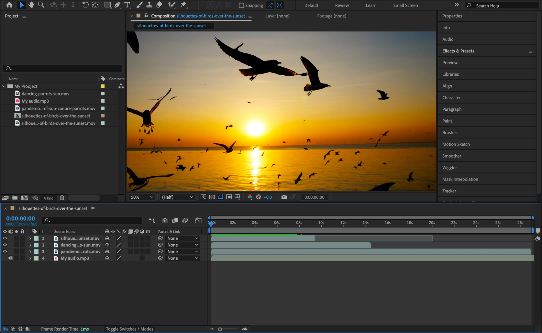Select the Hand tool
Viewport: 542px width, 333px height.
click(31, 5)
